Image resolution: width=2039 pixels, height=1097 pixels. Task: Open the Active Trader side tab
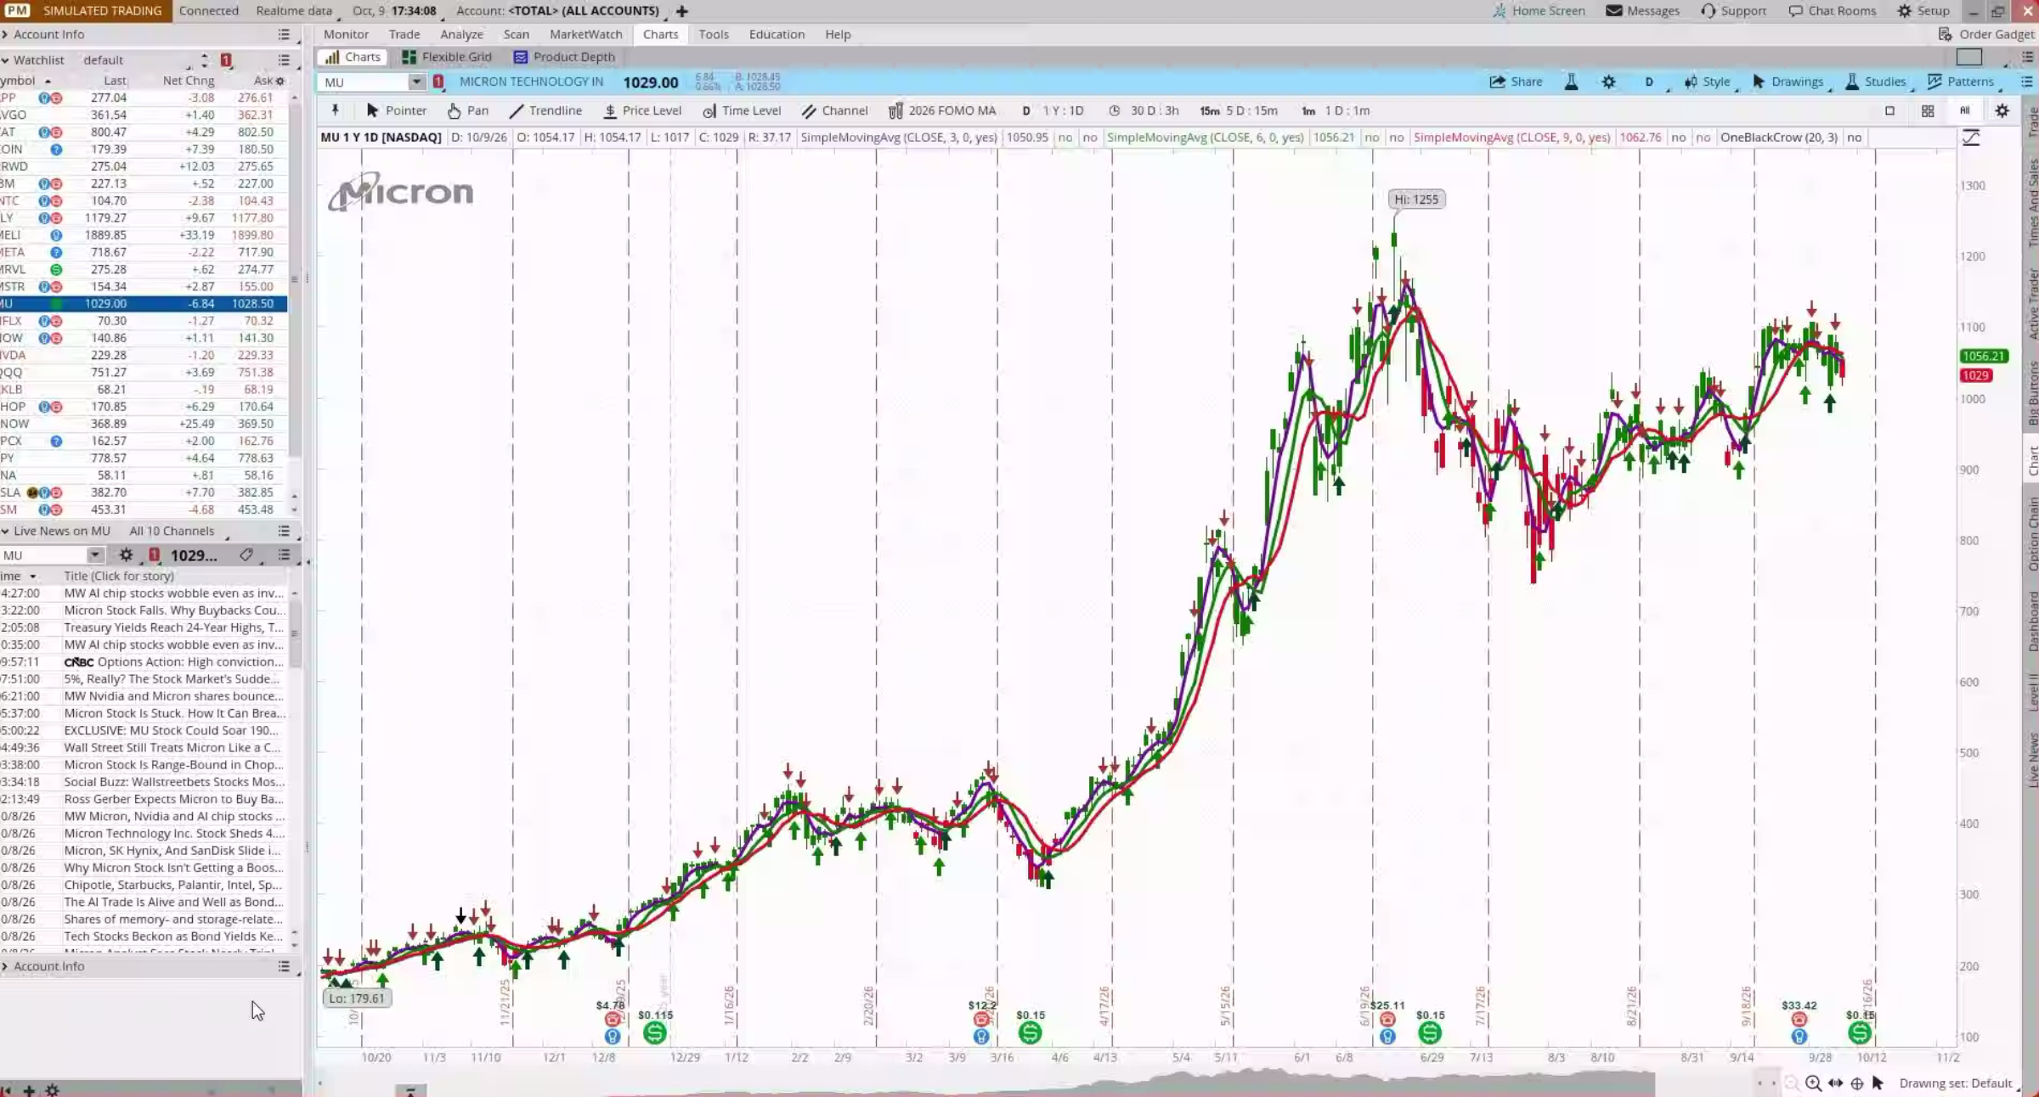click(2032, 304)
